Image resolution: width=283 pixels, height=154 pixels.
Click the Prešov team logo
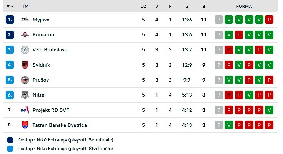[25, 80]
